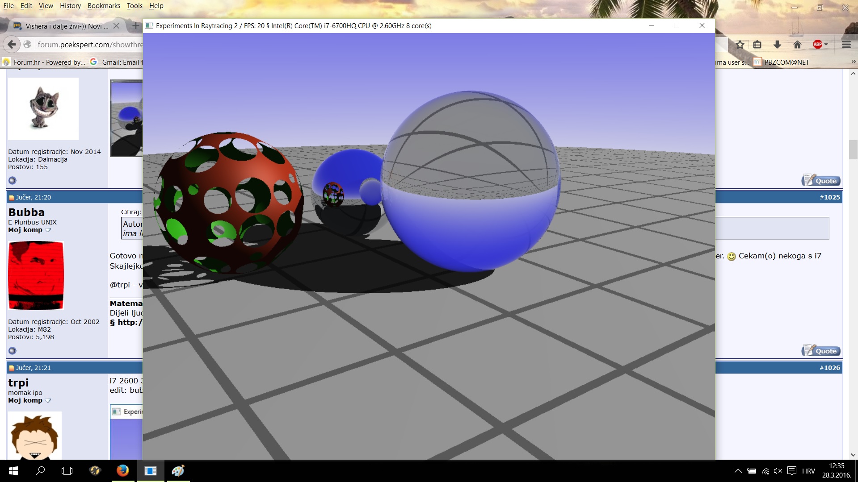Open Firefox from the Windows taskbar
This screenshot has height=482, width=858.
coord(122,471)
